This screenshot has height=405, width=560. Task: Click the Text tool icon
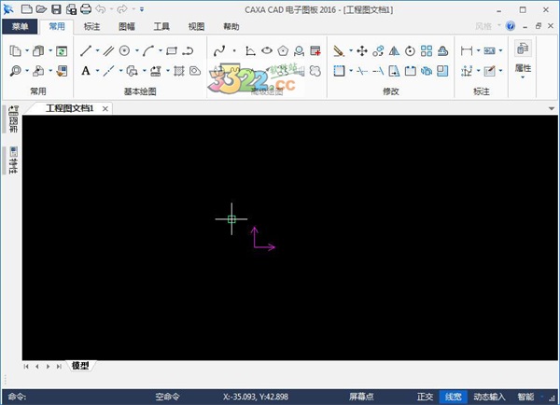click(86, 70)
